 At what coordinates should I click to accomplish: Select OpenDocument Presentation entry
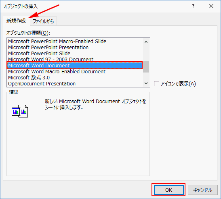pos(42,84)
